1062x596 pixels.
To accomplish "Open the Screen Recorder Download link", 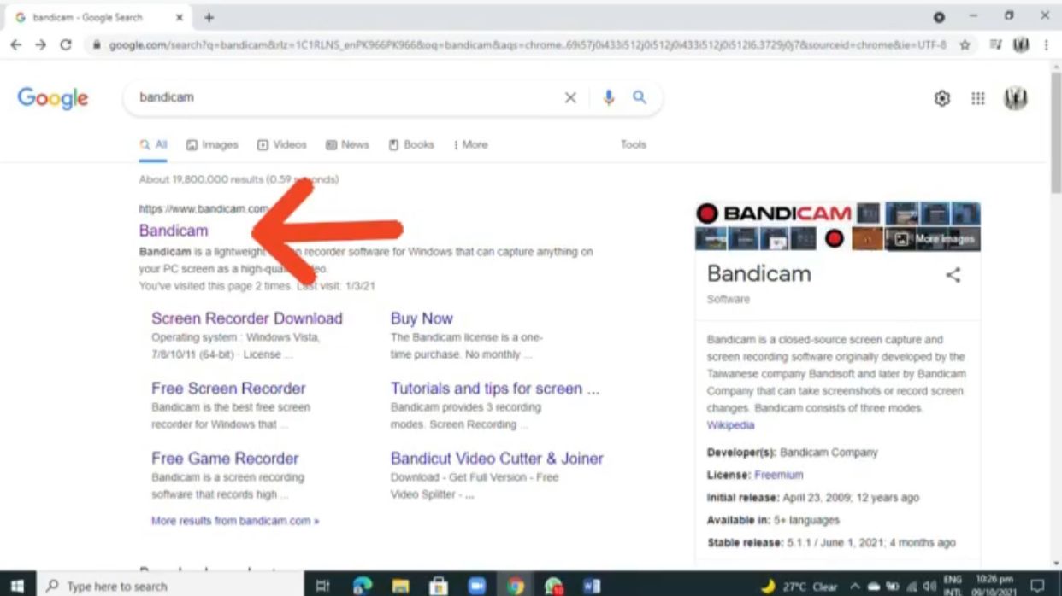I will click(247, 318).
